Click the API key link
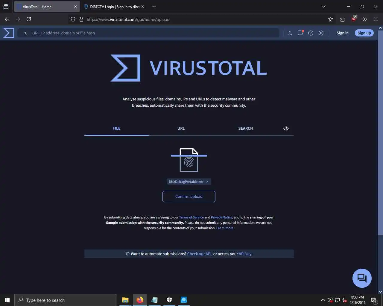 pos(245,254)
